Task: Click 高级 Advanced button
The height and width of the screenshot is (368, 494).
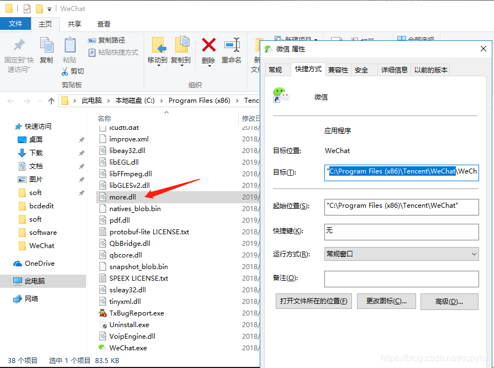Action: point(449,302)
